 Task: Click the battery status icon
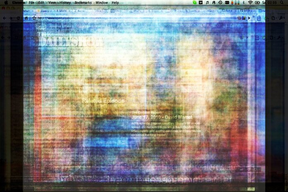pyautogui.click(x=257, y=2)
